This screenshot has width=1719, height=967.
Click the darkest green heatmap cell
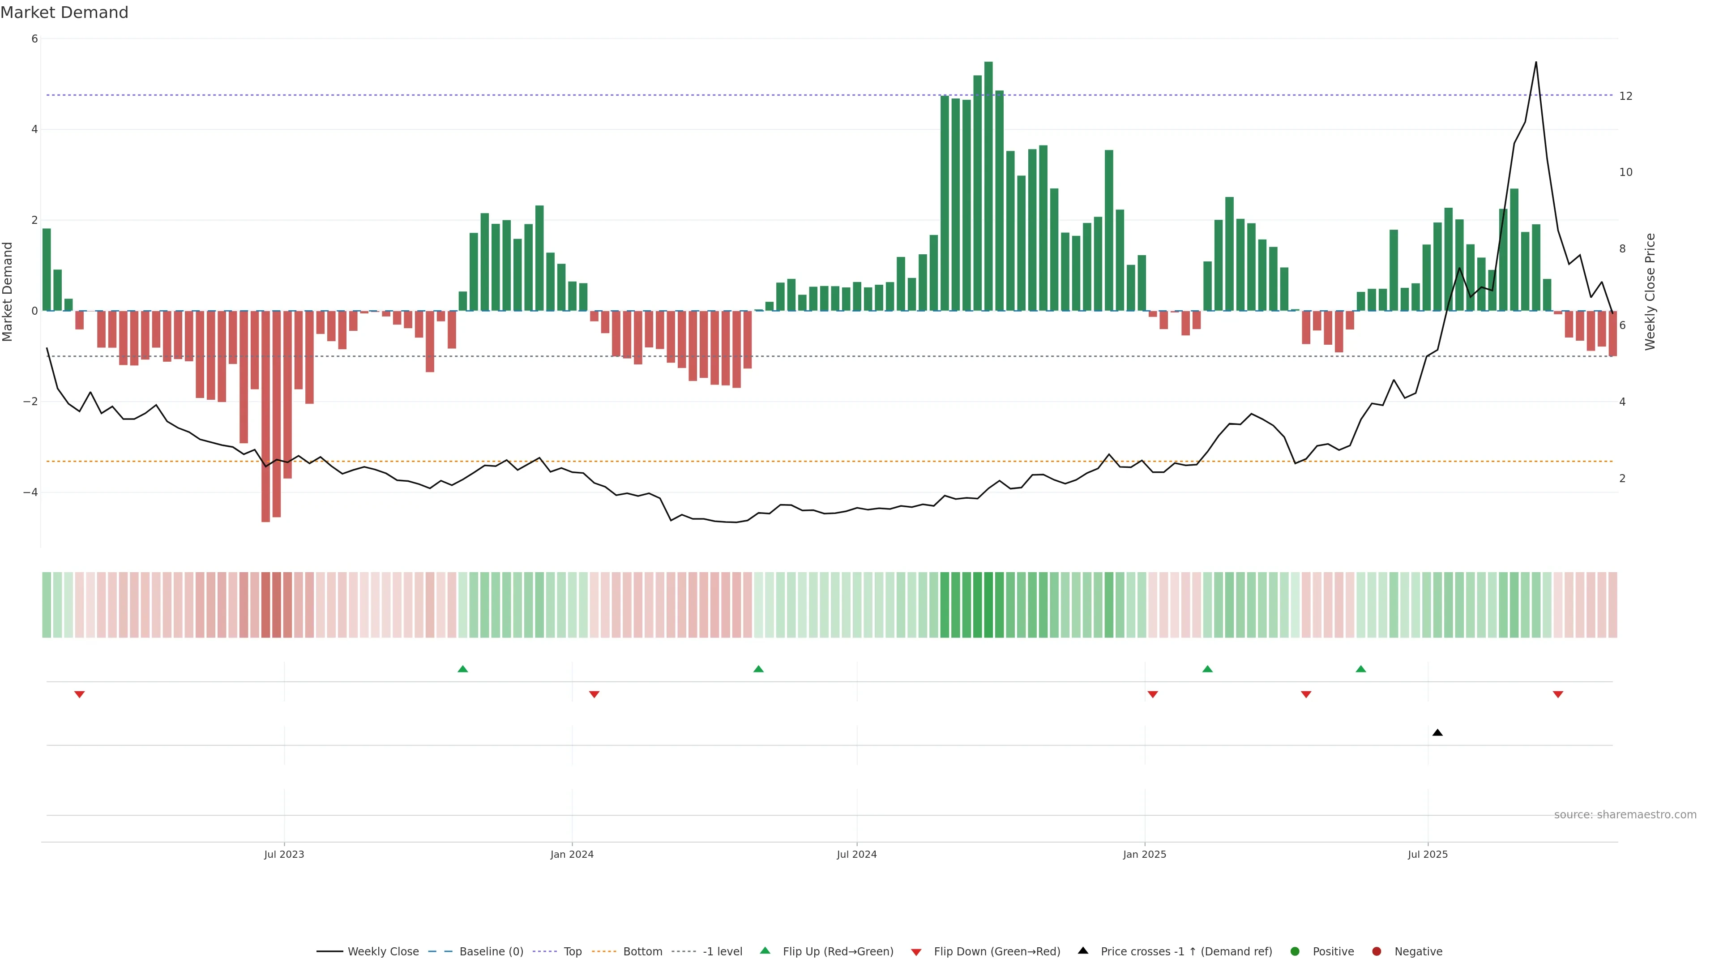point(988,605)
